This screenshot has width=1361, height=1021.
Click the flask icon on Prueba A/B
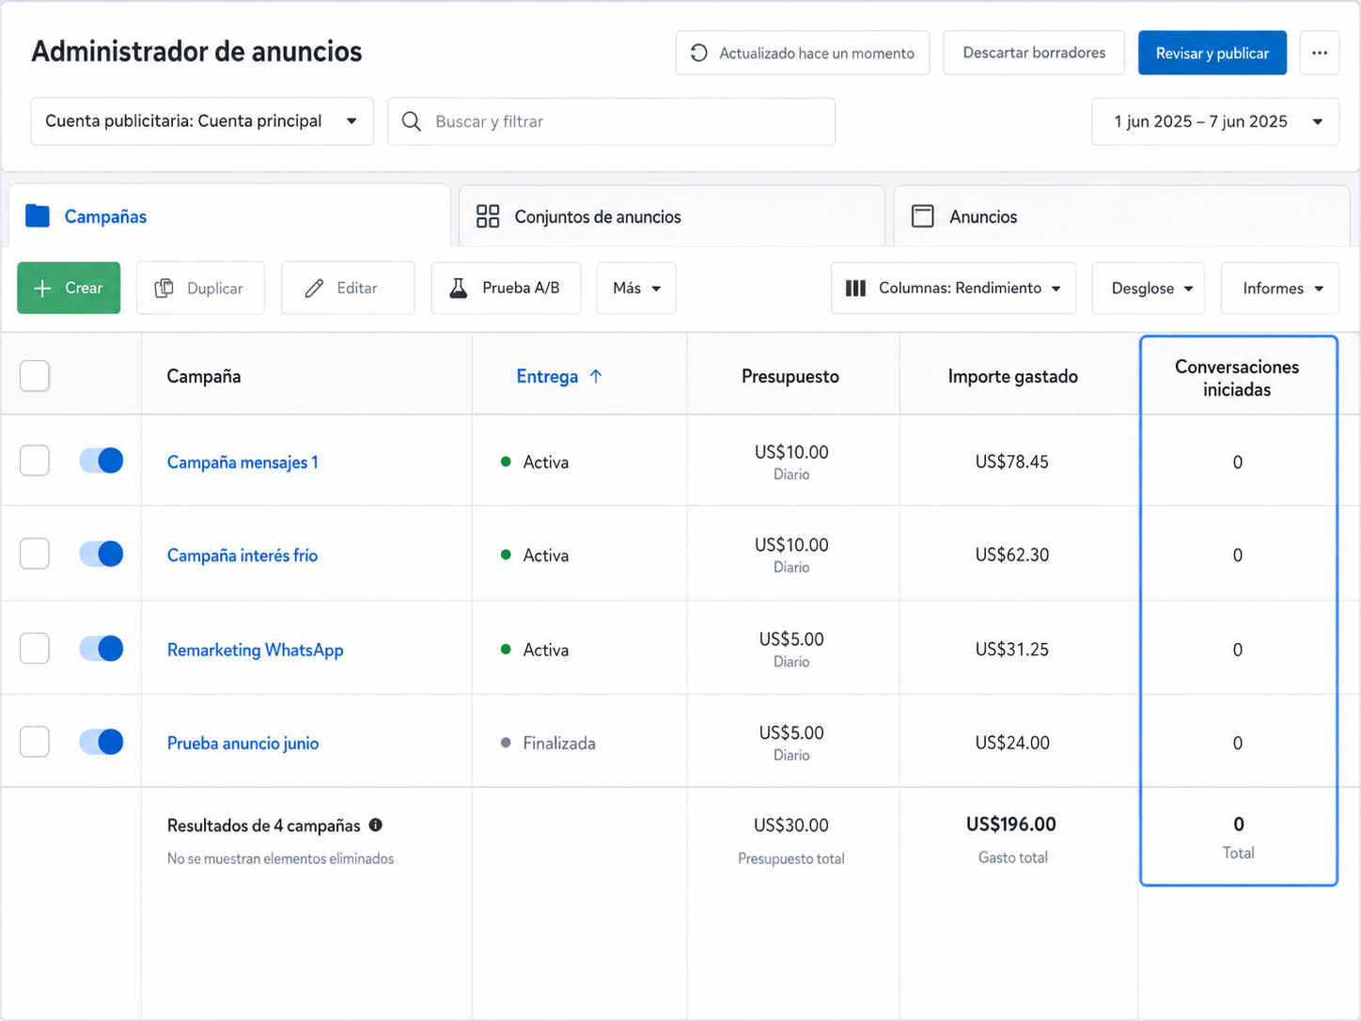pyautogui.click(x=459, y=288)
